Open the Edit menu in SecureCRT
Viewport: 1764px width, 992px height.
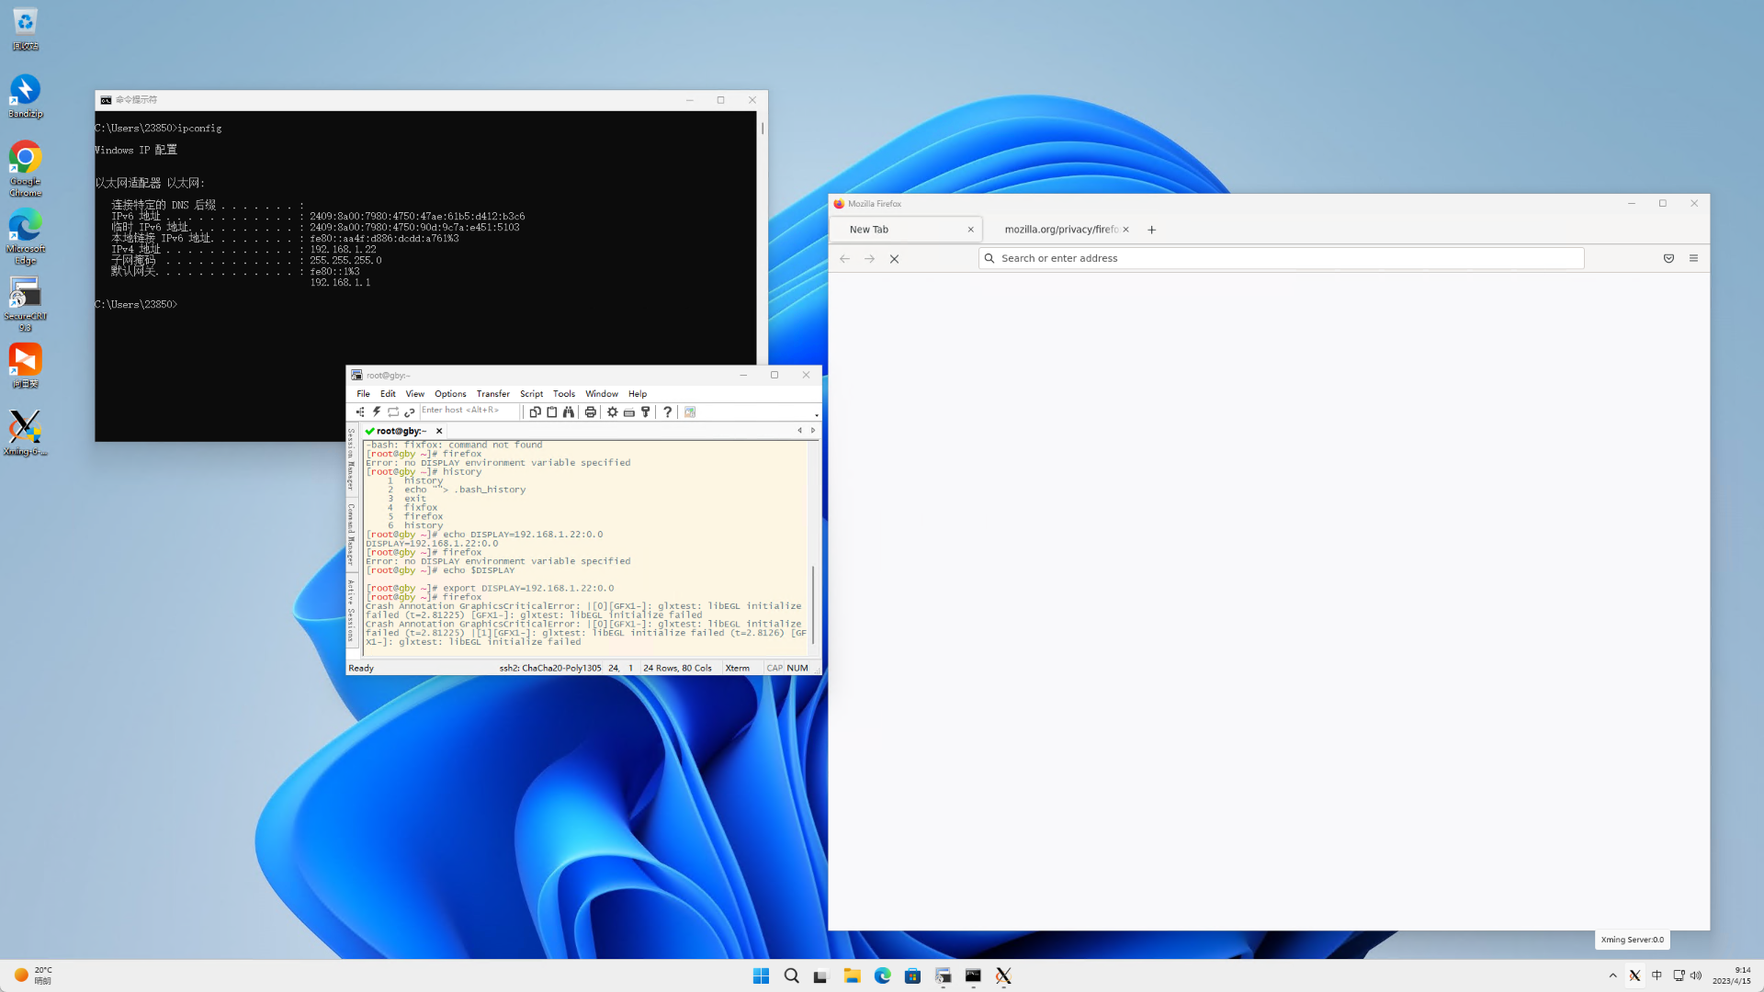pyautogui.click(x=388, y=393)
